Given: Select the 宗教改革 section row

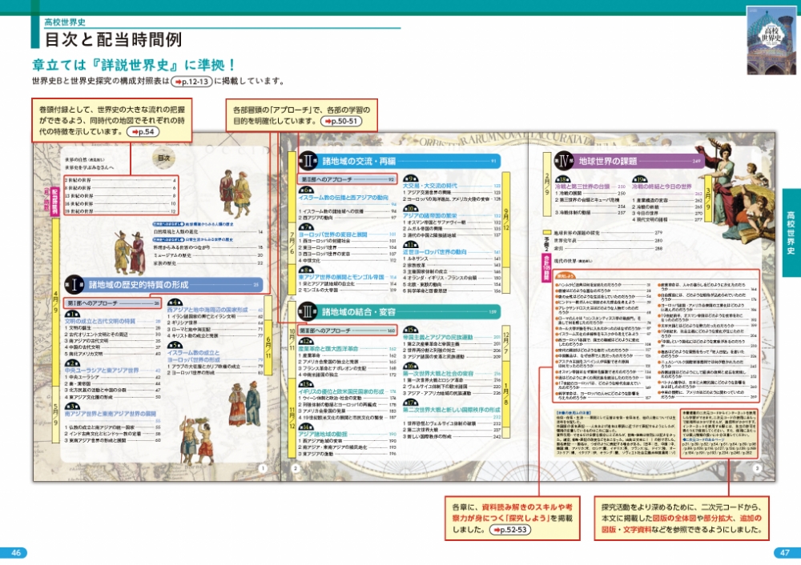Looking at the screenshot, I should pyautogui.click(x=452, y=266).
